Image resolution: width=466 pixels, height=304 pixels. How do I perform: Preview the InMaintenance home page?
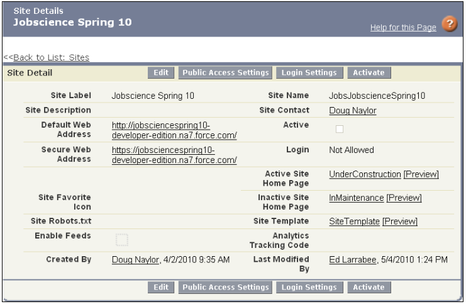(x=404, y=198)
